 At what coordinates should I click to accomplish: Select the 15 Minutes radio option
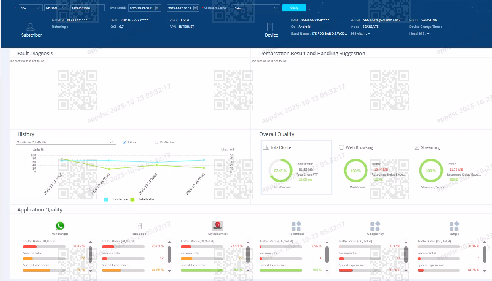tap(156, 142)
